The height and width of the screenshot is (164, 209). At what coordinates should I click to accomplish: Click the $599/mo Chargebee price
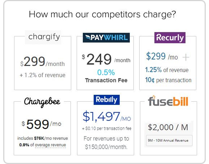coord(42,124)
